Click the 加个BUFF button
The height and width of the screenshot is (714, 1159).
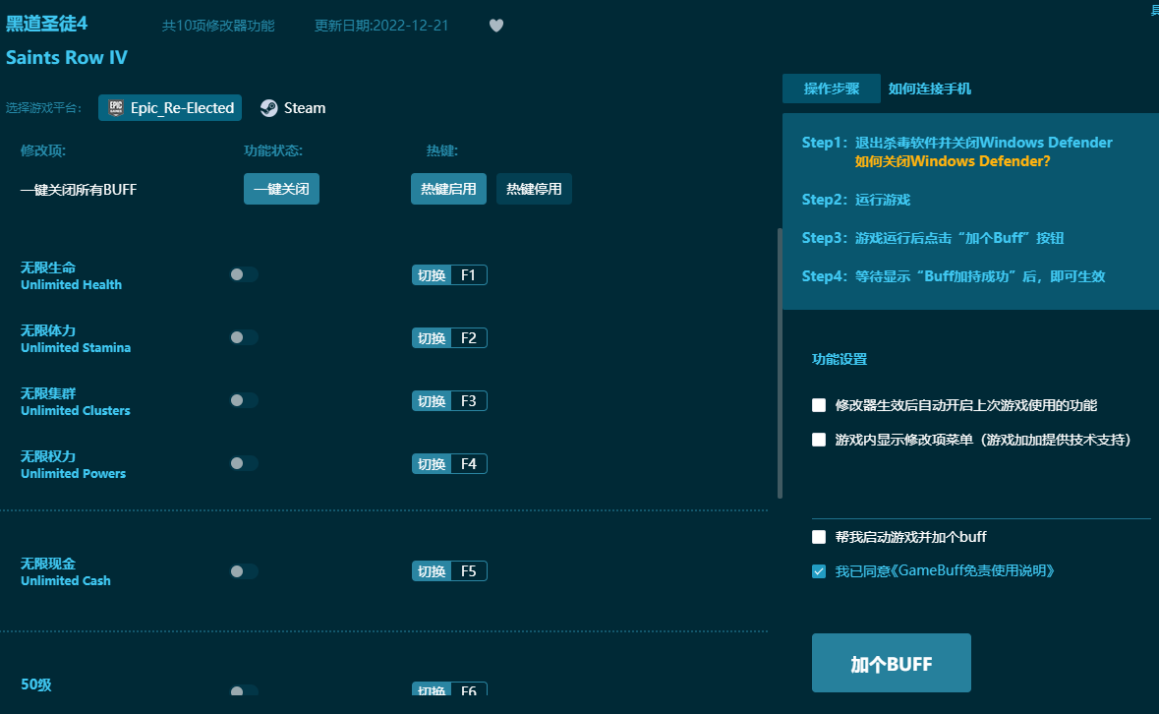click(891, 664)
